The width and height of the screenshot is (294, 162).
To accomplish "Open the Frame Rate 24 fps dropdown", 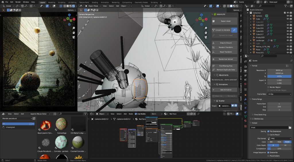I will (279, 94).
